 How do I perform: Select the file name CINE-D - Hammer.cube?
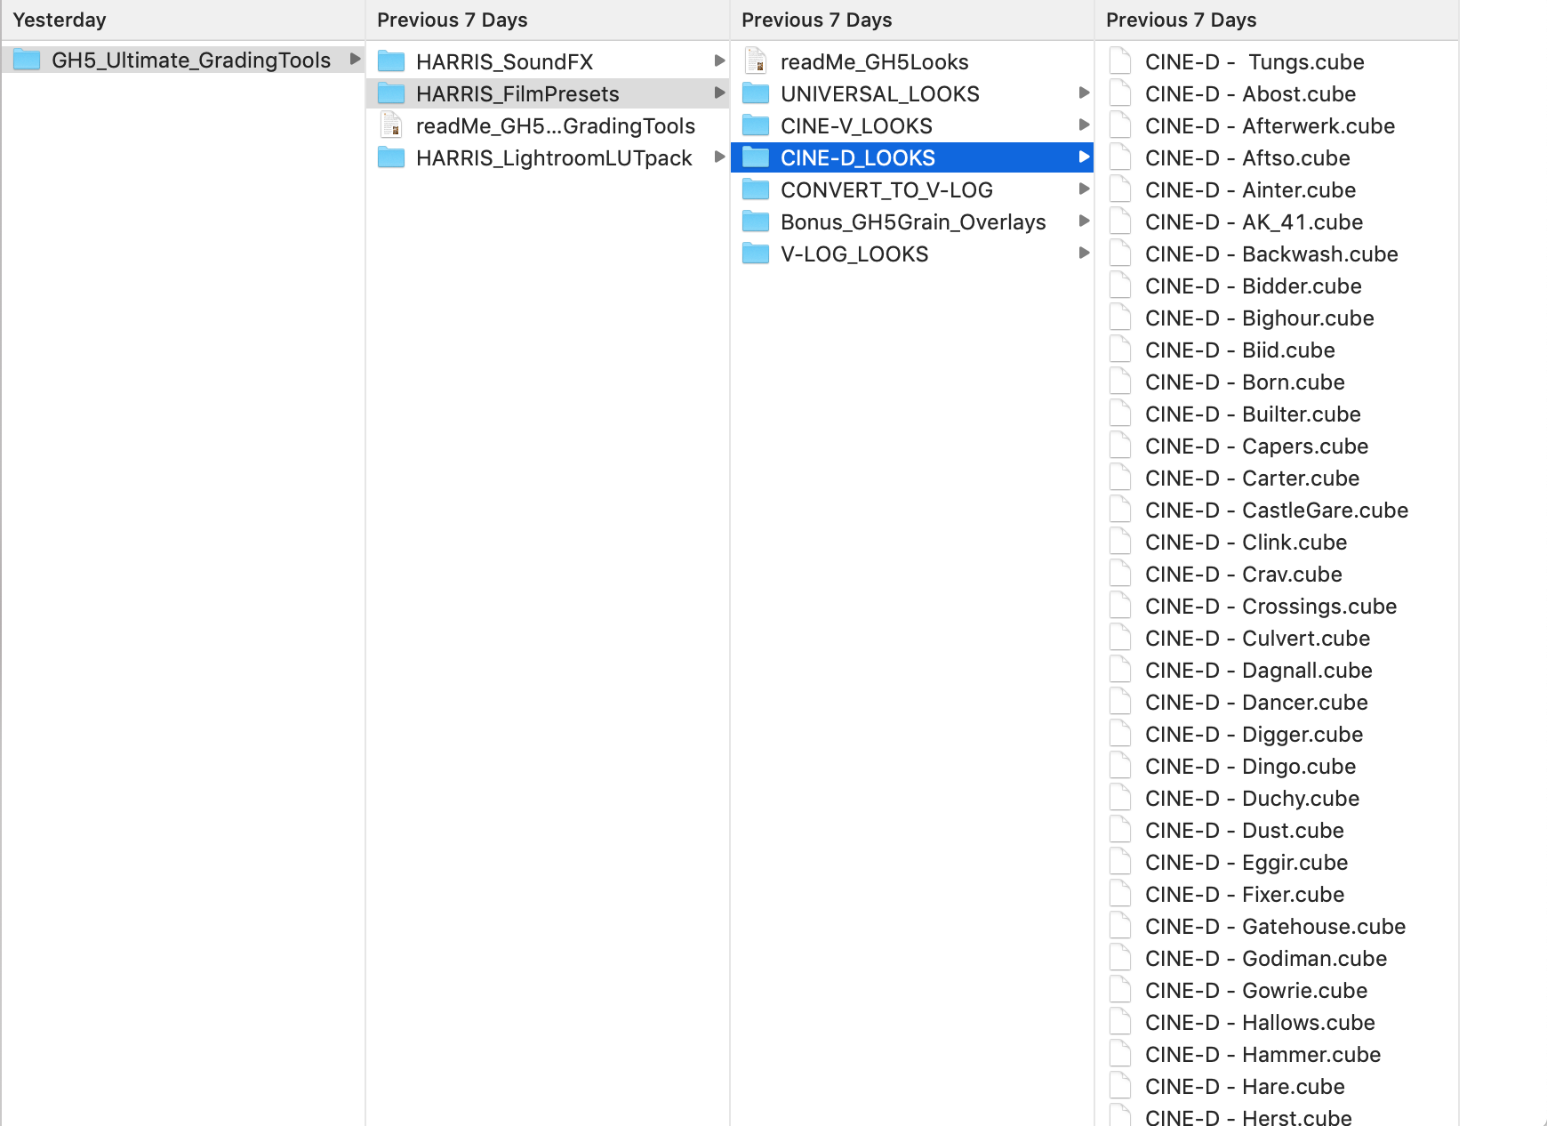[1262, 1055]
